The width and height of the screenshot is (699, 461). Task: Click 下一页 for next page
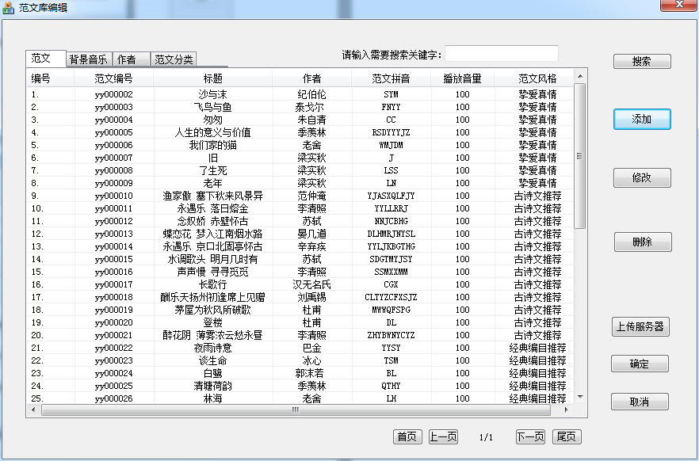529,437
